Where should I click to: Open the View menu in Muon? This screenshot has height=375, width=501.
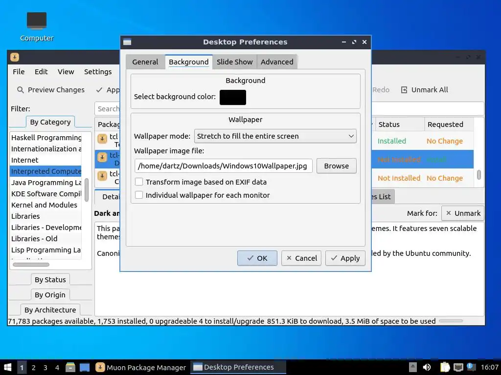pyautogui.click(x=66, y=72)
